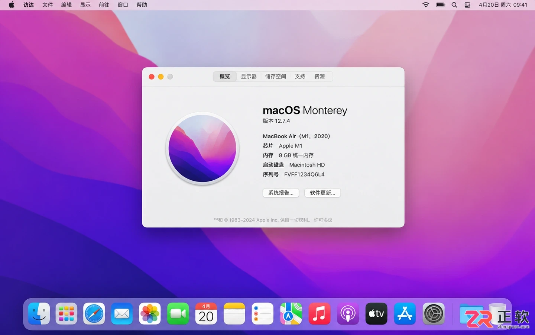This screenshot has width=535, height=335.
Task: Switch to the 支持 tab
Action: pyautogui.click(x=300, y=77)
